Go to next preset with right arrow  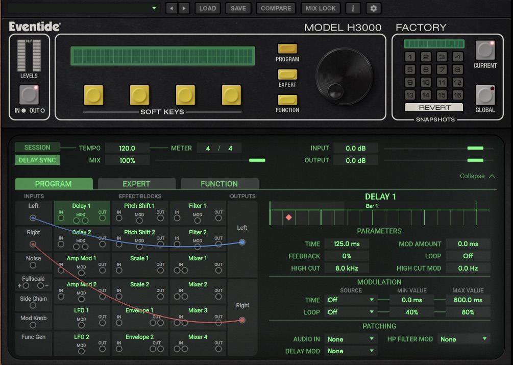(184, 8)
